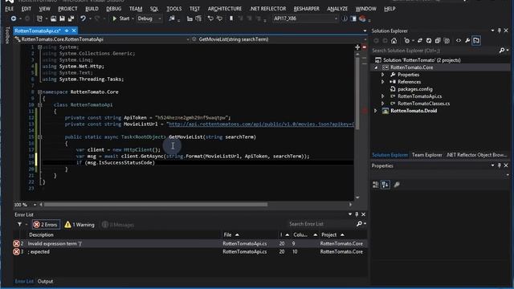Click the Refresh icon in Solution Explorer
Image resolution: width=514 pixels, height=289 pixels.
pos(429,41)
